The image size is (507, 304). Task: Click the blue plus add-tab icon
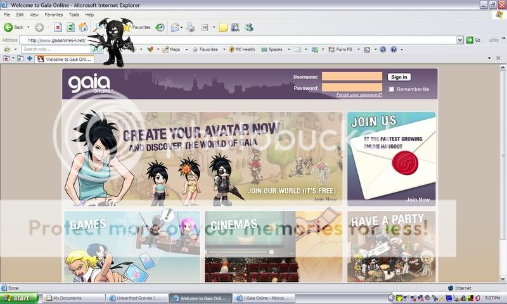pos(29,58)
